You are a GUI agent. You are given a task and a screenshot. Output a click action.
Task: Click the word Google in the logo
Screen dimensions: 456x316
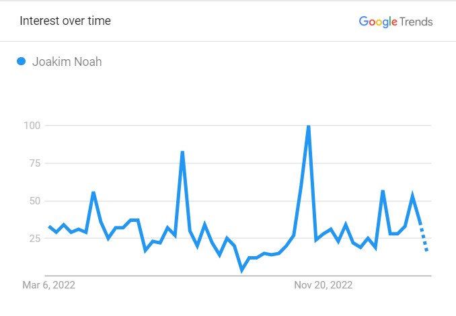point(378,22)
